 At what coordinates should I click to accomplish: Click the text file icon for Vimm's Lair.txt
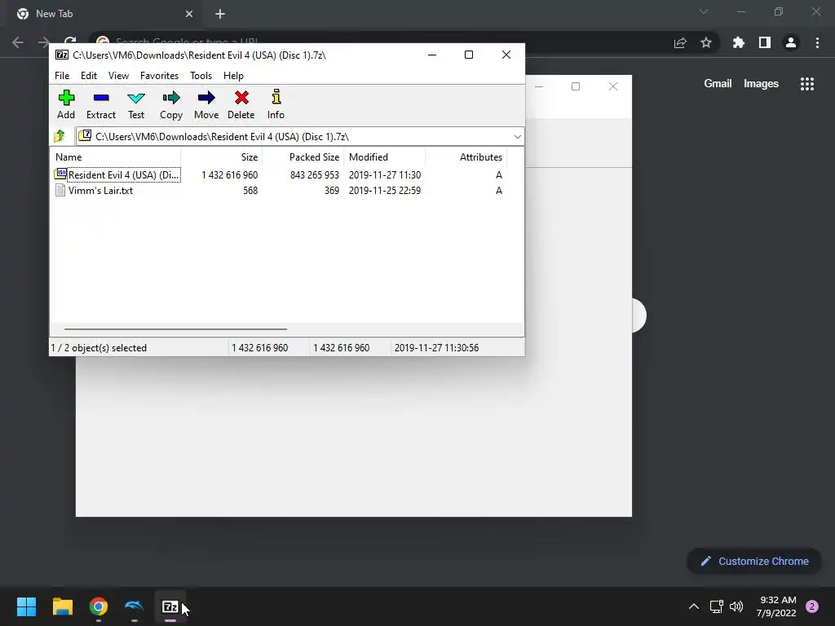[60, 190]
